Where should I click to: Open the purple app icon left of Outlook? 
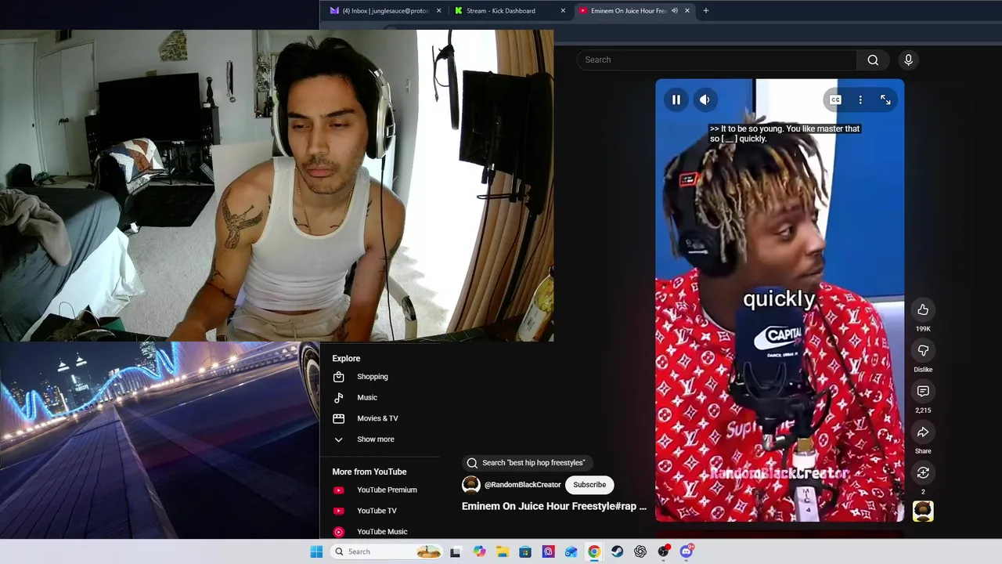(548, 551)
